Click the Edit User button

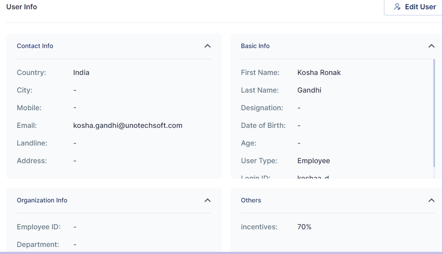click(414, 7)
